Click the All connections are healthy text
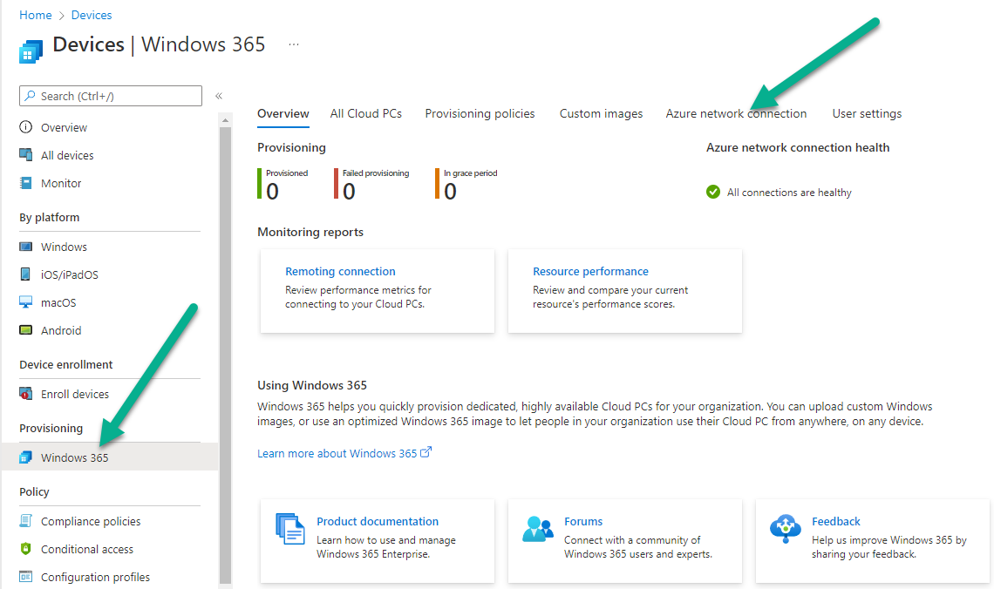 (x=789, y=193)
